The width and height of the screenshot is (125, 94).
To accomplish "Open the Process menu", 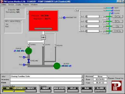I will coord(26,4).
